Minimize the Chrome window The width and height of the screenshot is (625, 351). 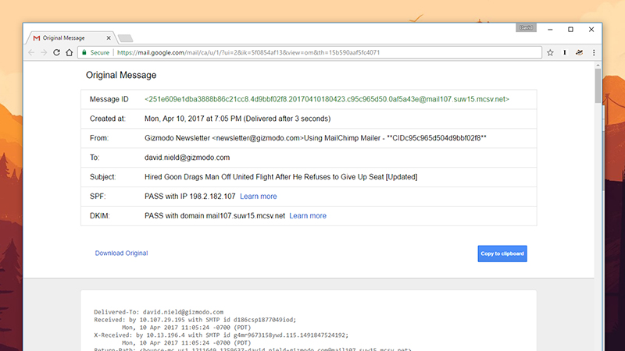[x=550, y=30]
